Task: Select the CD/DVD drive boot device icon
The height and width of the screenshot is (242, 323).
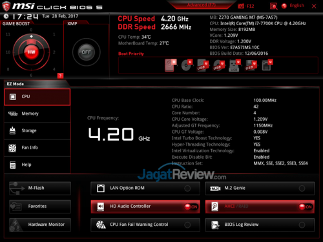Action: [x=187, y=65]
